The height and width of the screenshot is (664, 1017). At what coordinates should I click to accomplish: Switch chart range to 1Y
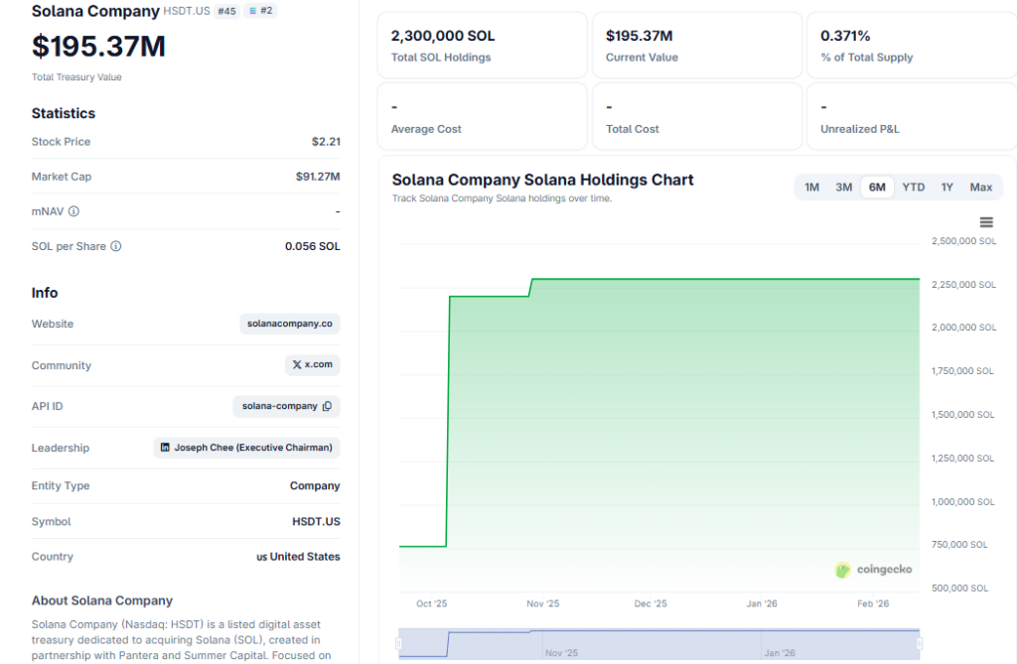[946, 188]
